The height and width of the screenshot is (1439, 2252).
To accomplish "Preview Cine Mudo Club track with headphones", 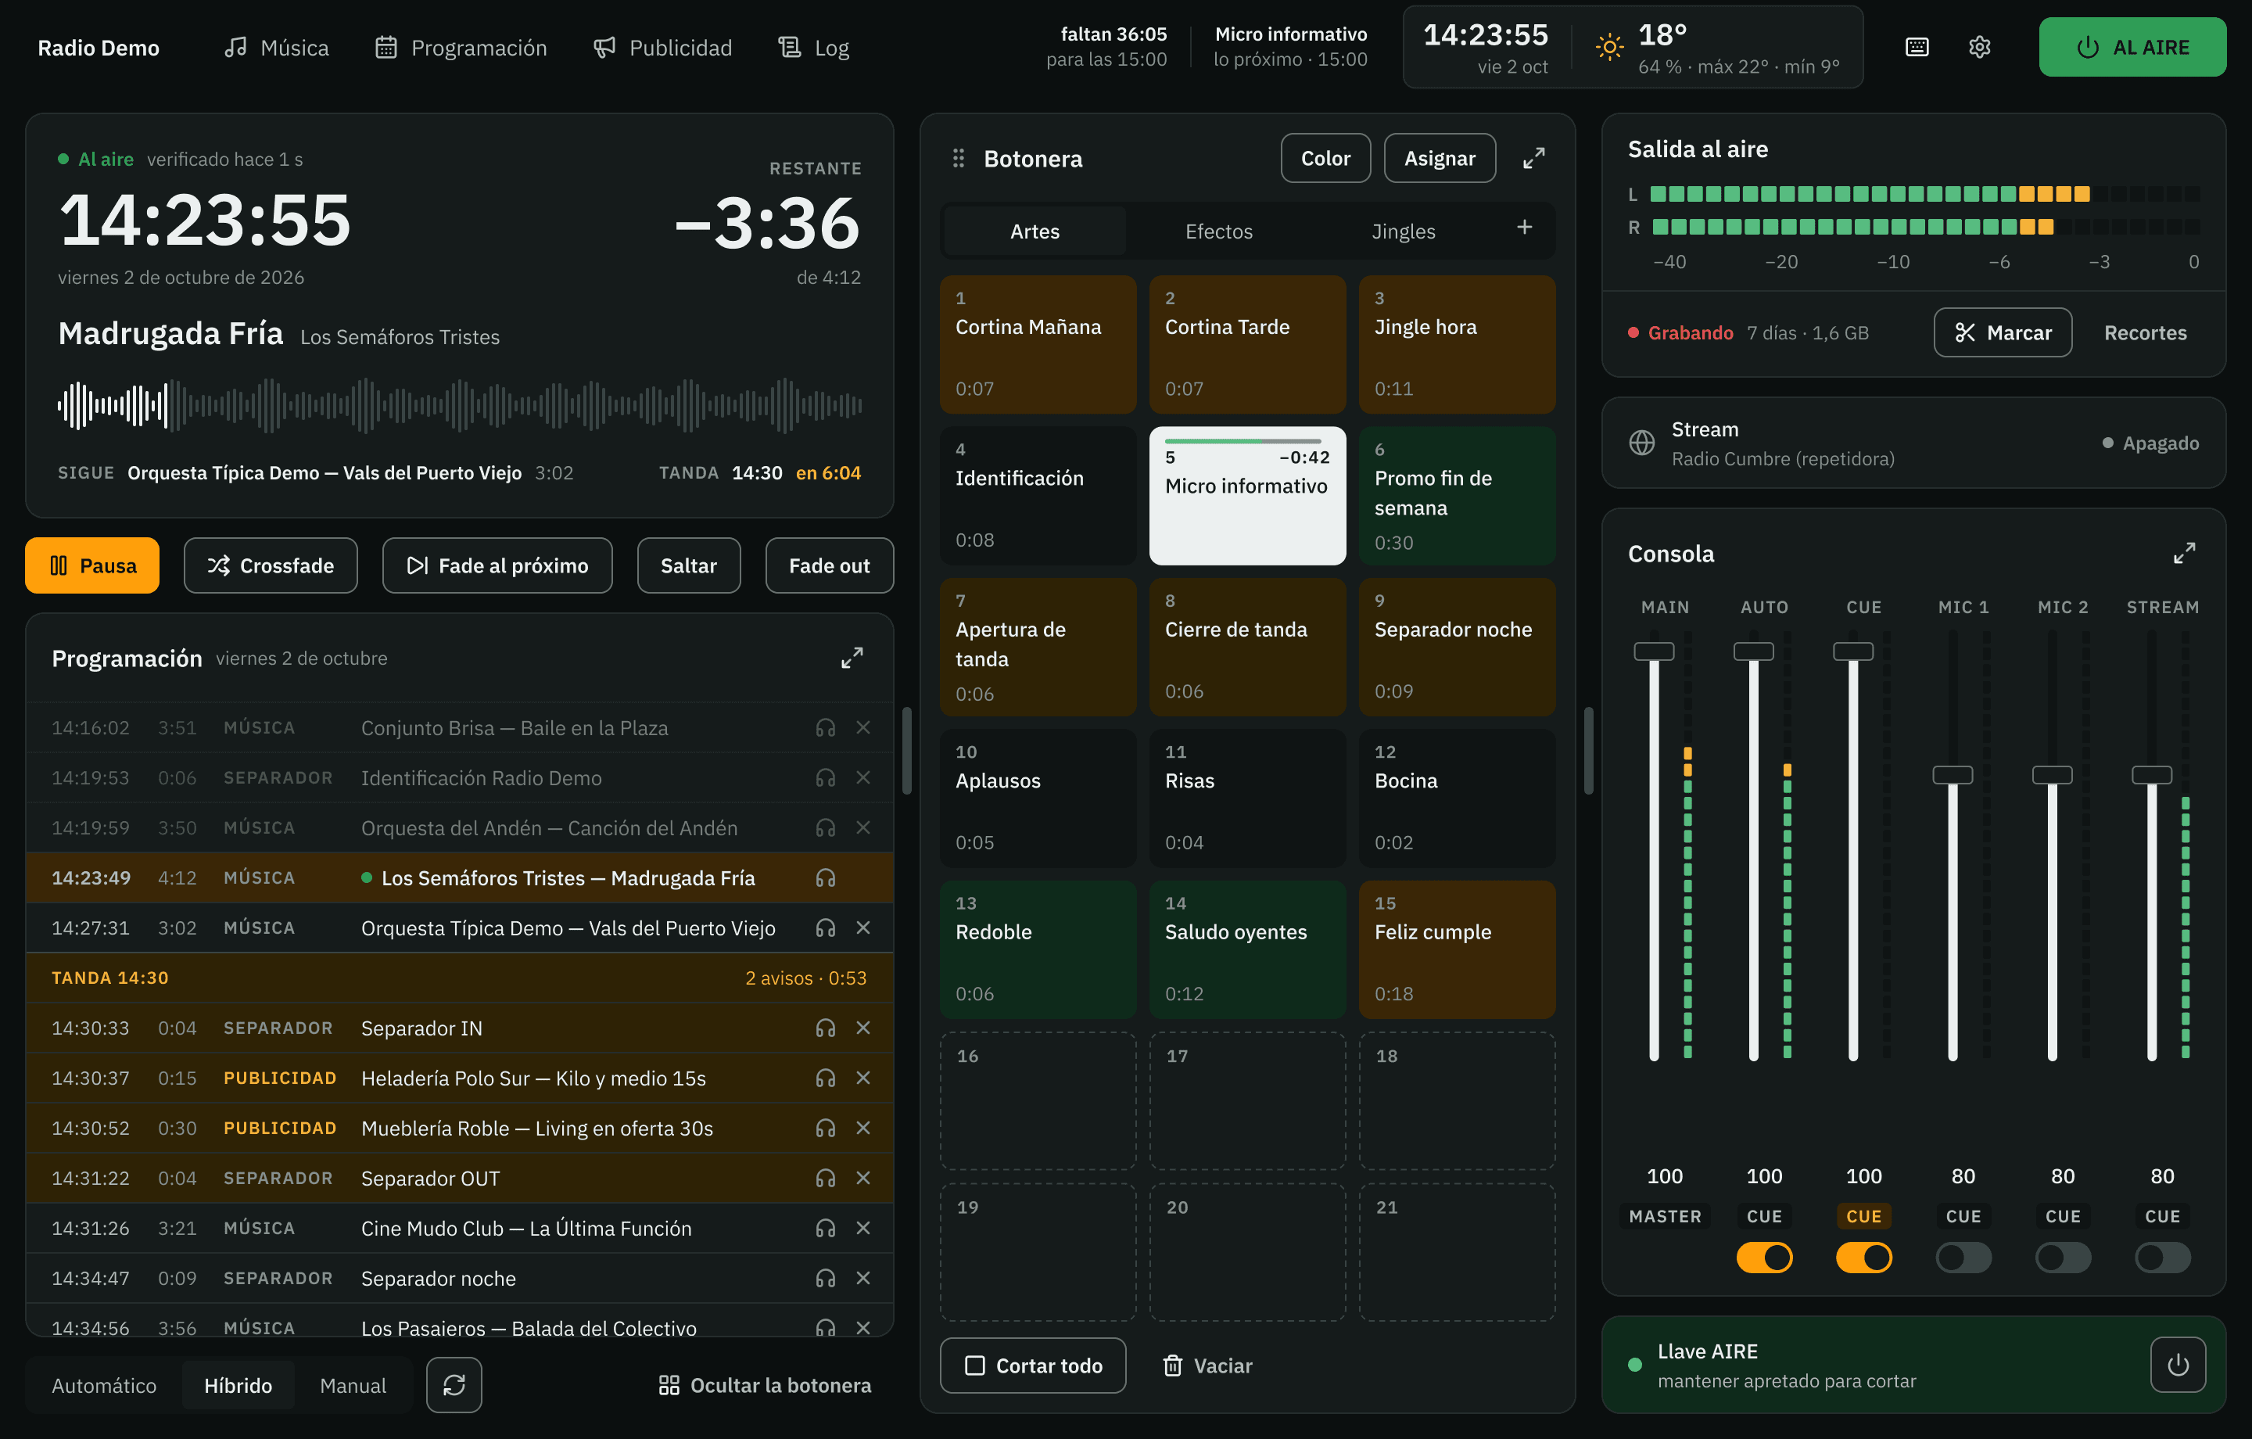I will (825, 1228).
